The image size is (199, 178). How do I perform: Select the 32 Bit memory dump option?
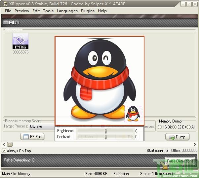[x=179, y=127]
